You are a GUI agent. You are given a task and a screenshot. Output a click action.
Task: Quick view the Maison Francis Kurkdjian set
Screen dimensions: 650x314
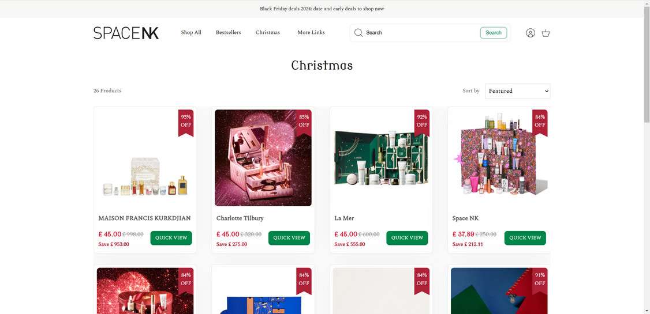pyautogui.click(x=171, y=238)
